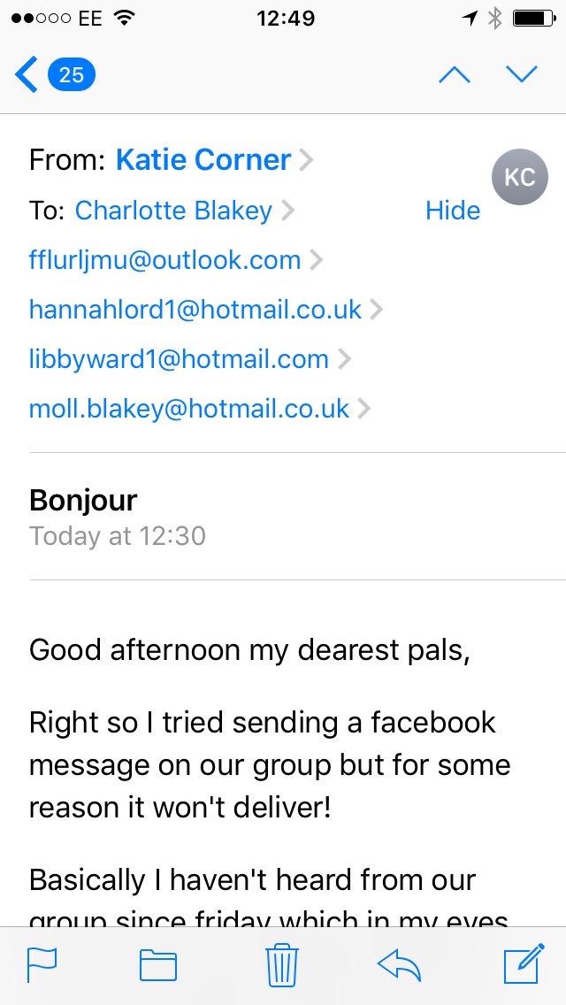Open recipient Charlotte Blakey
Screen dimensions: 566x1005
173,211
